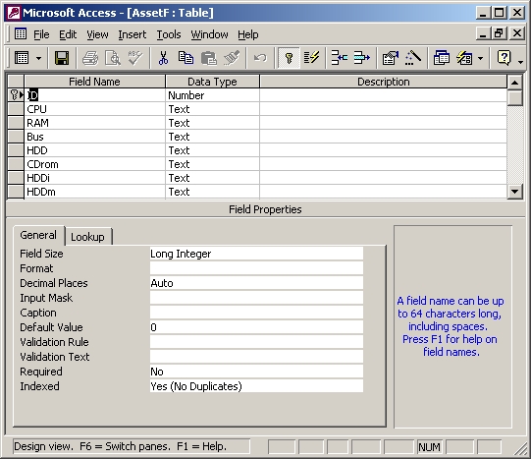Click the Text data type of HDD
531x459 pixels.
pyautogui.click(x=212, y=150)
